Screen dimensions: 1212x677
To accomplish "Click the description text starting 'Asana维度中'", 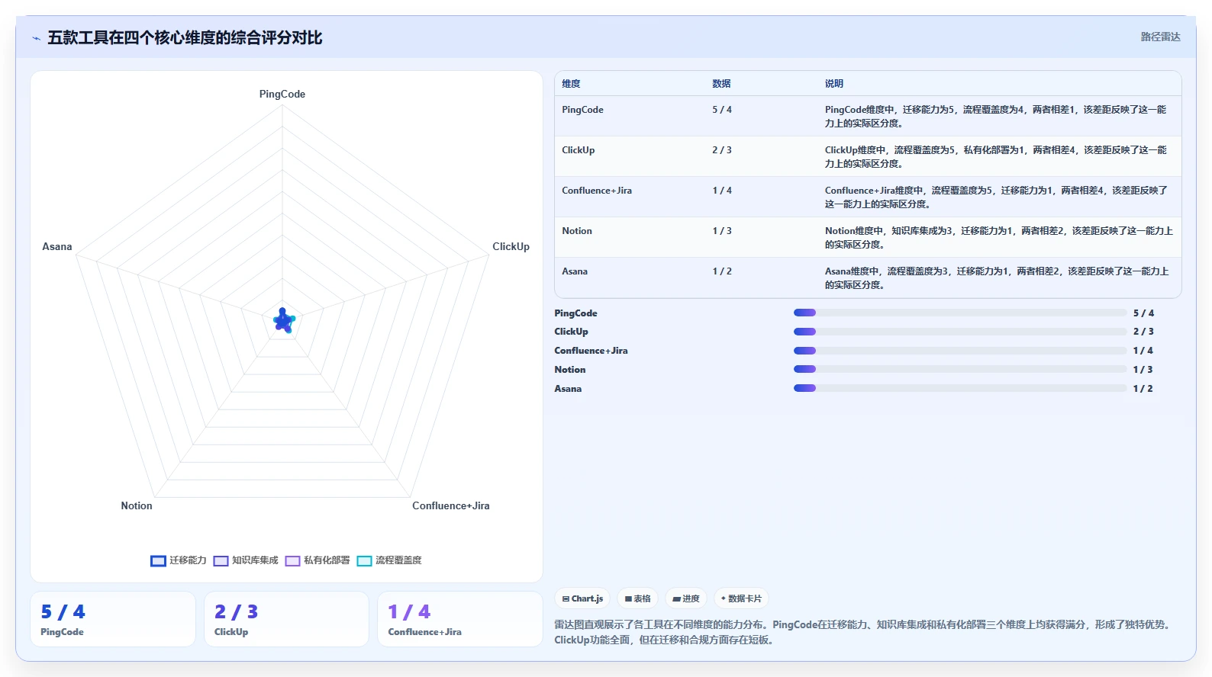I will (x=996, y=278).
